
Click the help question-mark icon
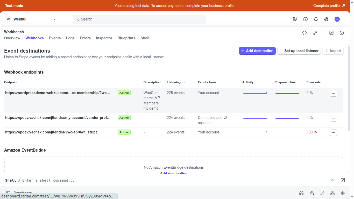tap(305, 19)
